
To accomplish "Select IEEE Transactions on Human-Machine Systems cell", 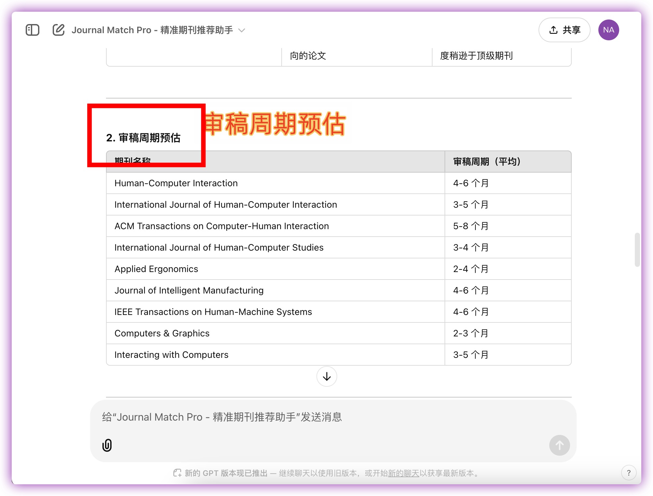I will tap(275, 312).
